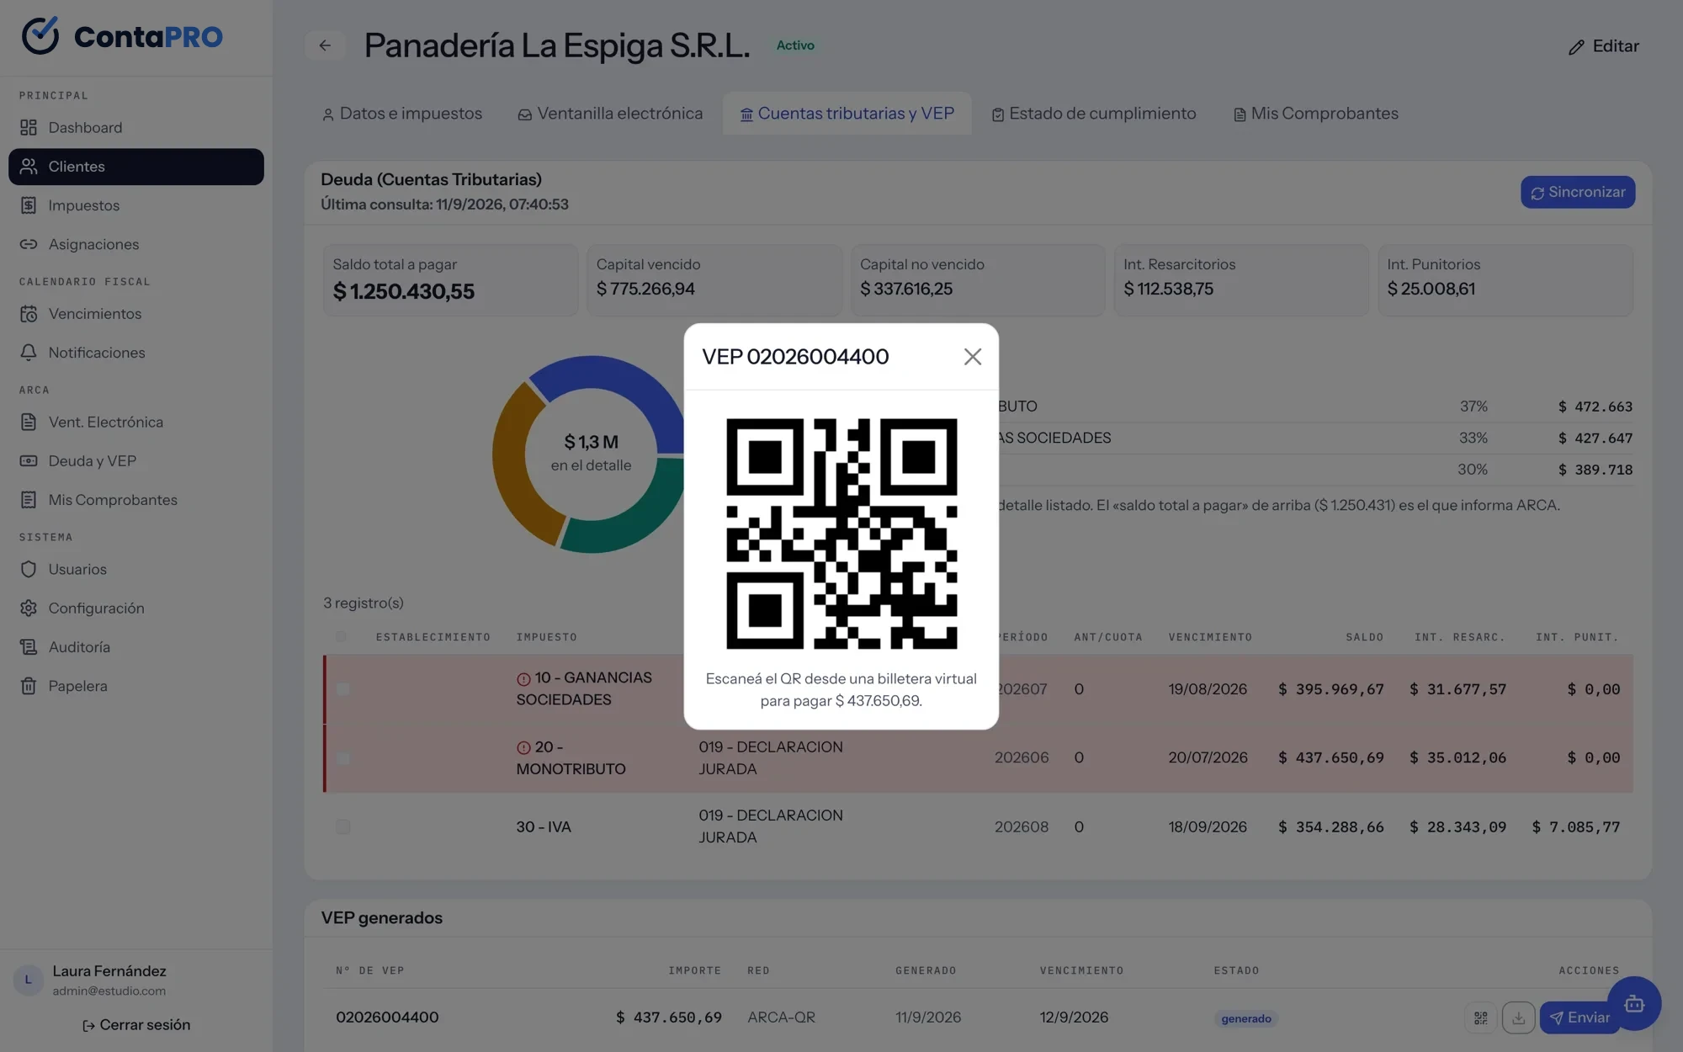Check the 10 - GANANCIAS SOCIEDADES row checkbox
Screen dimensions: 1683x1052
342,689
